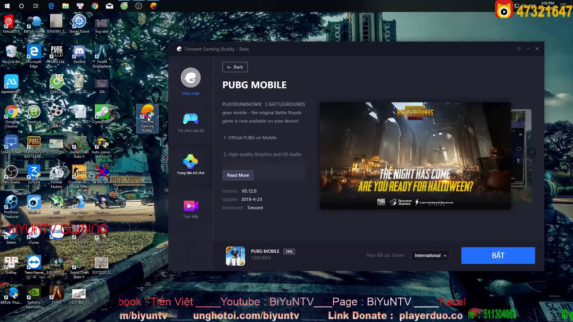Launch Edge from the taskbar
Screen dimensions: 573x322
coord(51,6)
